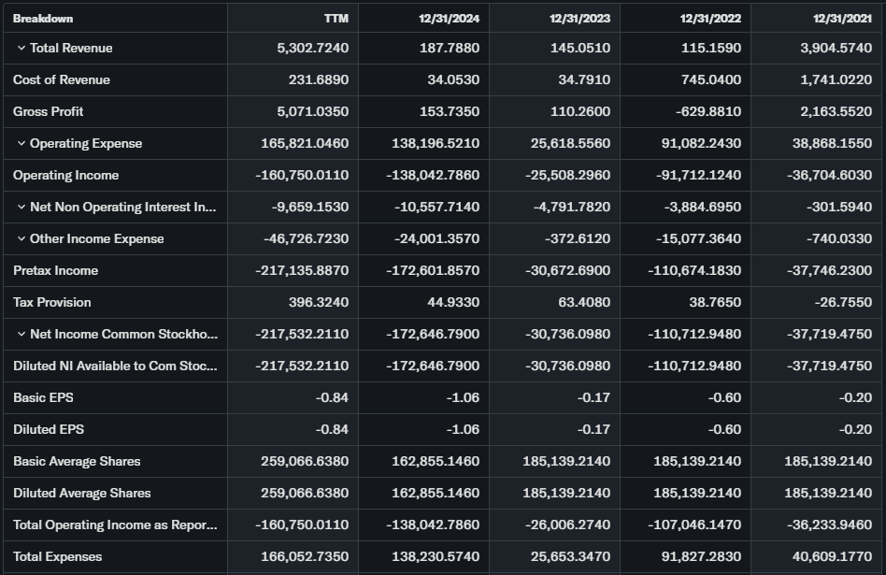Image resolution: width=886 pixels, height=575 pixels.
Task: Click the Gross Profit row label
Action: tap(49, 111)
